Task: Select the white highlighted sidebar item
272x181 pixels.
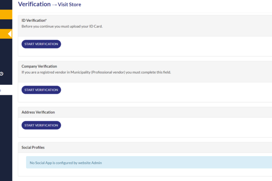Action: click(x=6, y=90)
